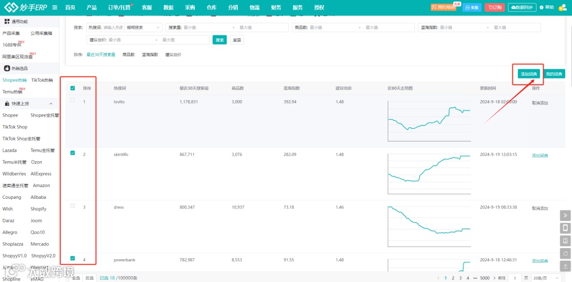Click the mobile phone floating button
572x282 pixels.
(566, 228)
